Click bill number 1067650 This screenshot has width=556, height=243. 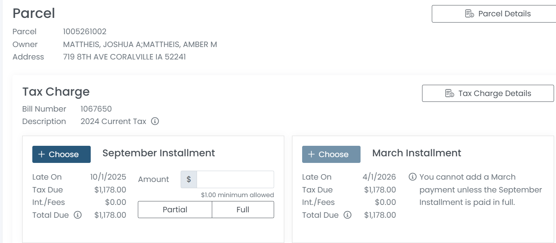pos(96,109)
